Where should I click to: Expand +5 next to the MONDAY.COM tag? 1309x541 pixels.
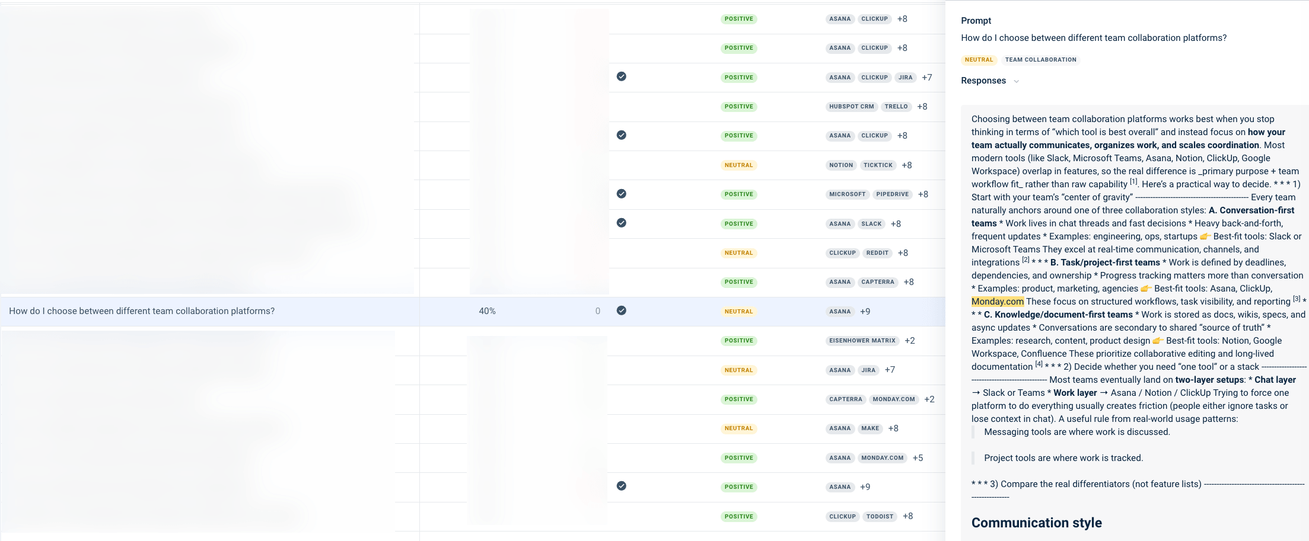tap(918, 458)
